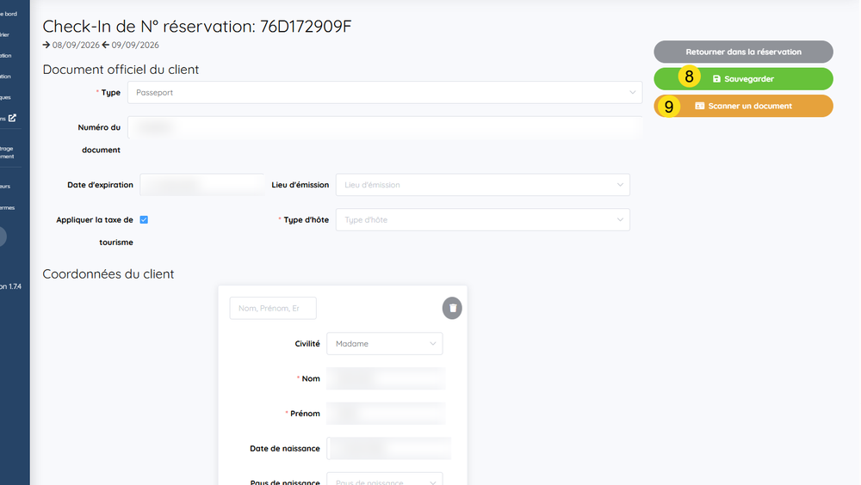Click the Document officiel du client heading
The height and width of the screenshot is (485, 861).
(121, 69)
